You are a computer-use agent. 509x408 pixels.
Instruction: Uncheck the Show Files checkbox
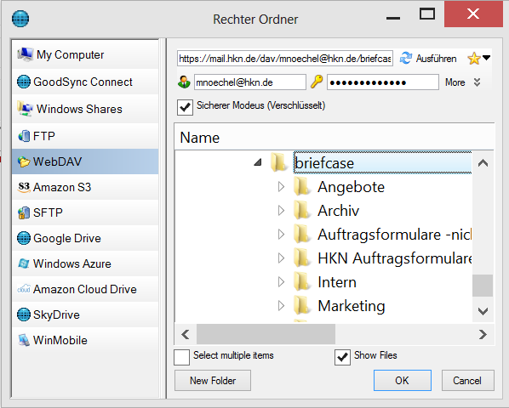point(342,357)
